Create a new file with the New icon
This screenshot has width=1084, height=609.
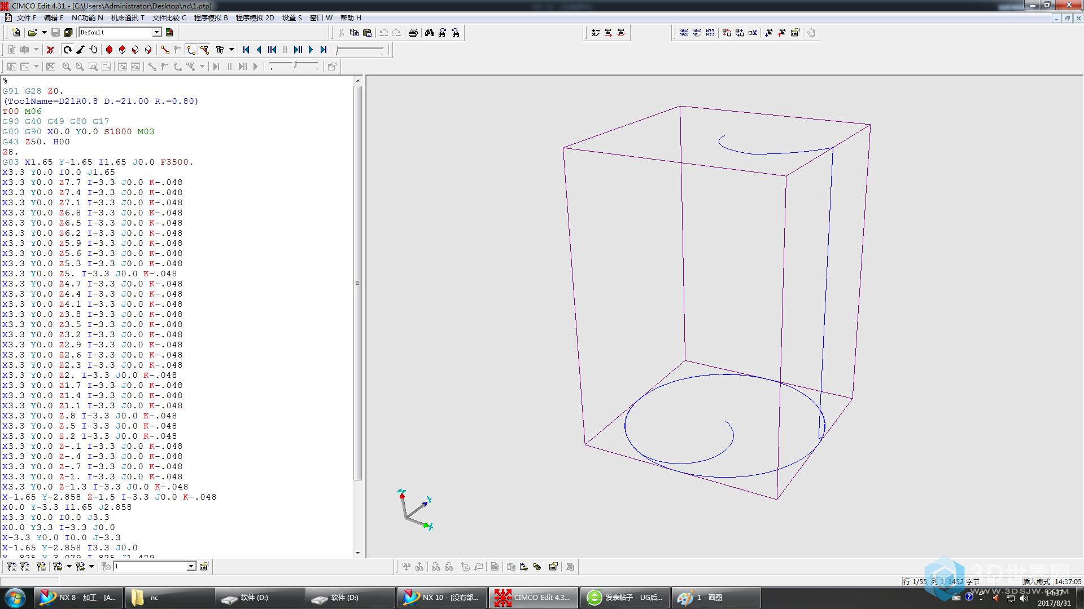click(x=16, y=33)
